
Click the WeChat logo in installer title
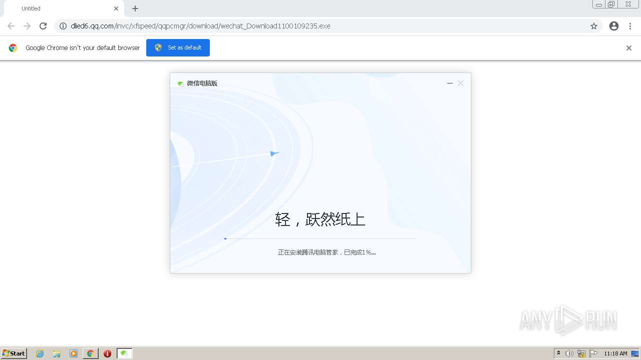pos(181,83)
